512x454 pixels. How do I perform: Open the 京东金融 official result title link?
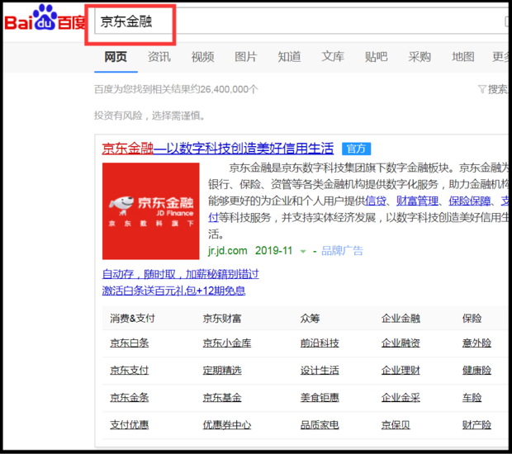click(x=218, y=149)
